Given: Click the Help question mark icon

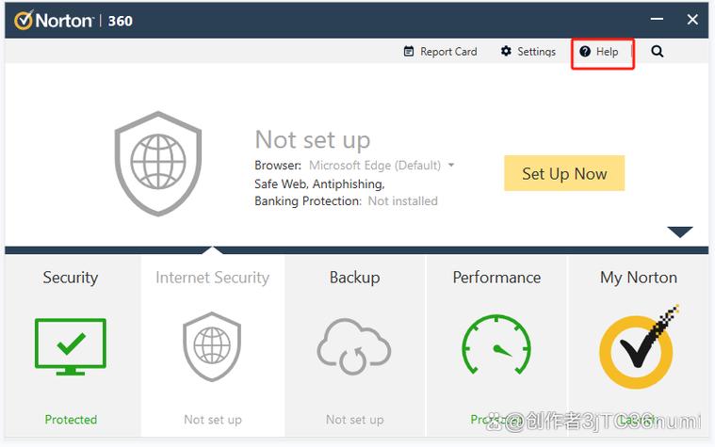Looking at the screenshot, I should [x=585, y=52].
